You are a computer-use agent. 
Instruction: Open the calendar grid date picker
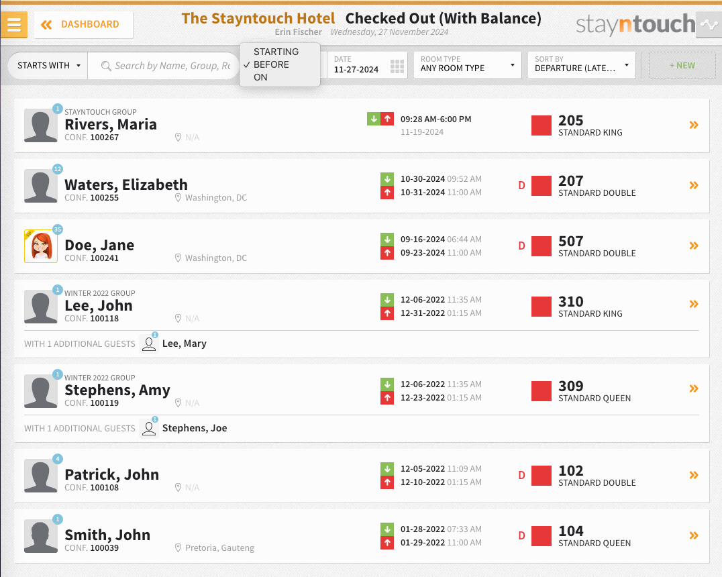(x=397, y=66)
